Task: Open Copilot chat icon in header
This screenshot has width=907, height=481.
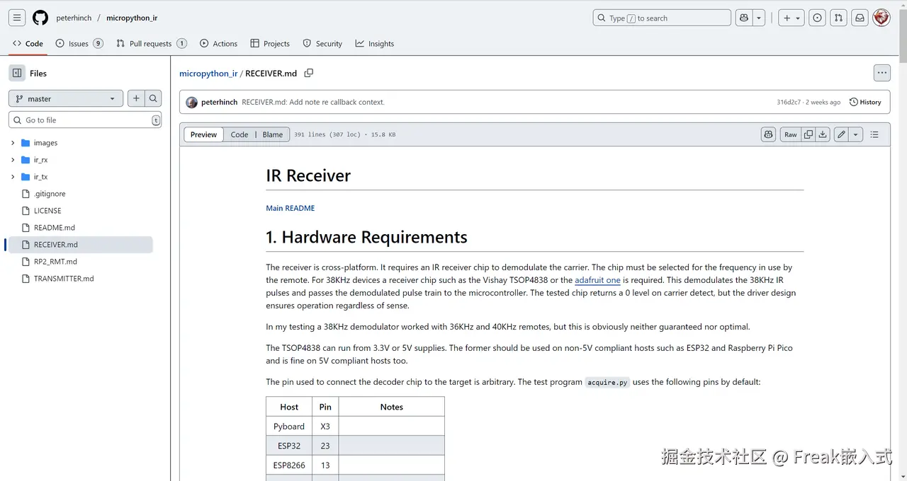Action: tap(744, 18)
